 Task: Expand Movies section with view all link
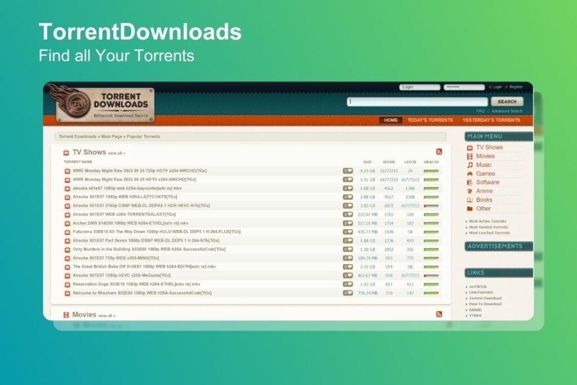tap(106, 316)
